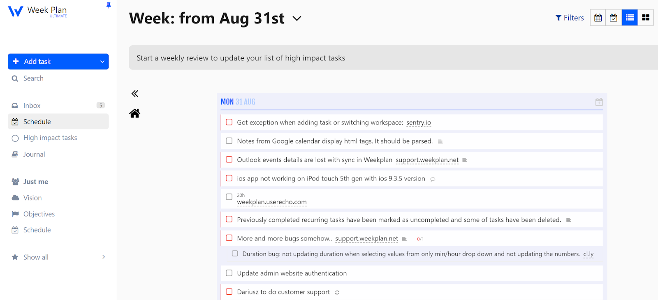Viewport: 658px width, 300px height.
Task: Go to High impact tasks
Action: tap(50, 138)
